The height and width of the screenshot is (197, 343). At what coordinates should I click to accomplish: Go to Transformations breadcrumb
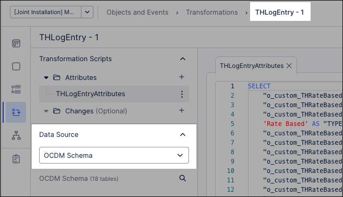pyautogui.click(x=212, y=12)
